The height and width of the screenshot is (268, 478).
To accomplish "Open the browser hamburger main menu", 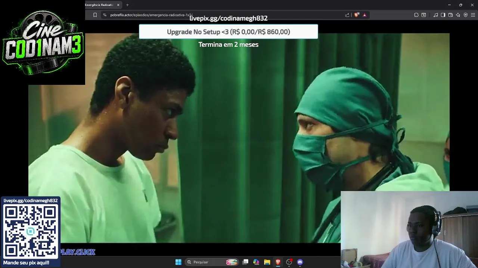I will tap(473, 15).
